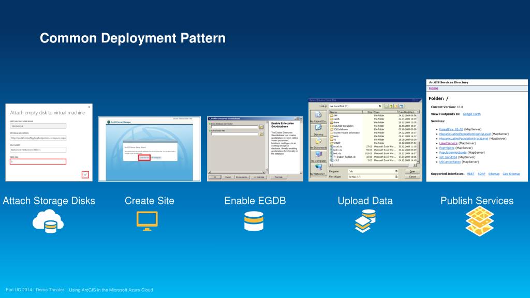Expand the Look in Local Disk dropdown

pos(380,106)
